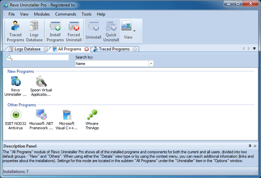
Task: Expand the View button dropdown arrow
Action: click(134, 31)
